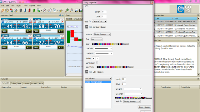
Task: Click the blue binder toolbar icon
Action: click(25, 10)
